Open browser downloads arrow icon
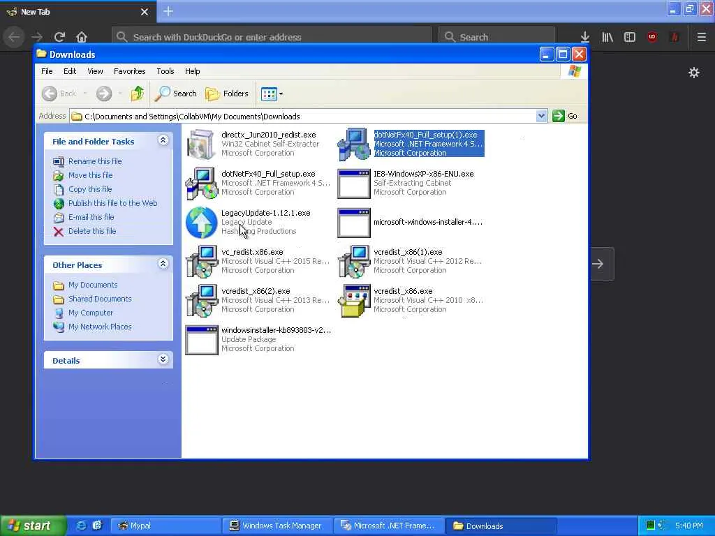Screen dimensions: 715x536 [585, 37]
